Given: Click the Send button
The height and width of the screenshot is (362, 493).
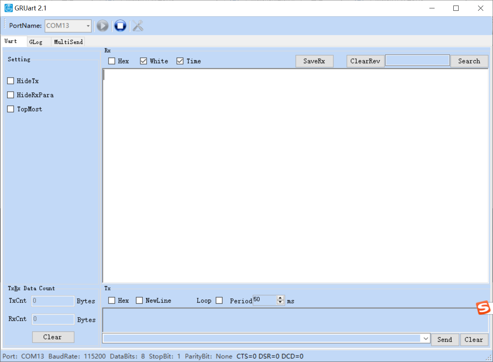Looking at the screenshot, I should click(x=445, y=340).
